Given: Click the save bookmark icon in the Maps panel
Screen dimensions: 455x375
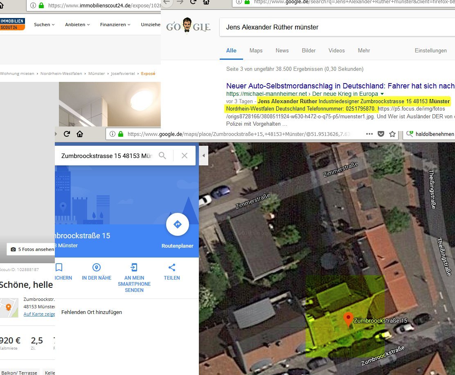Looking at the screenshot, I should pyautogui.click(x=59, y=267).
